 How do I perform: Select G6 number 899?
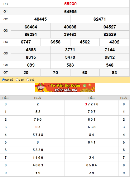[31, 65]
